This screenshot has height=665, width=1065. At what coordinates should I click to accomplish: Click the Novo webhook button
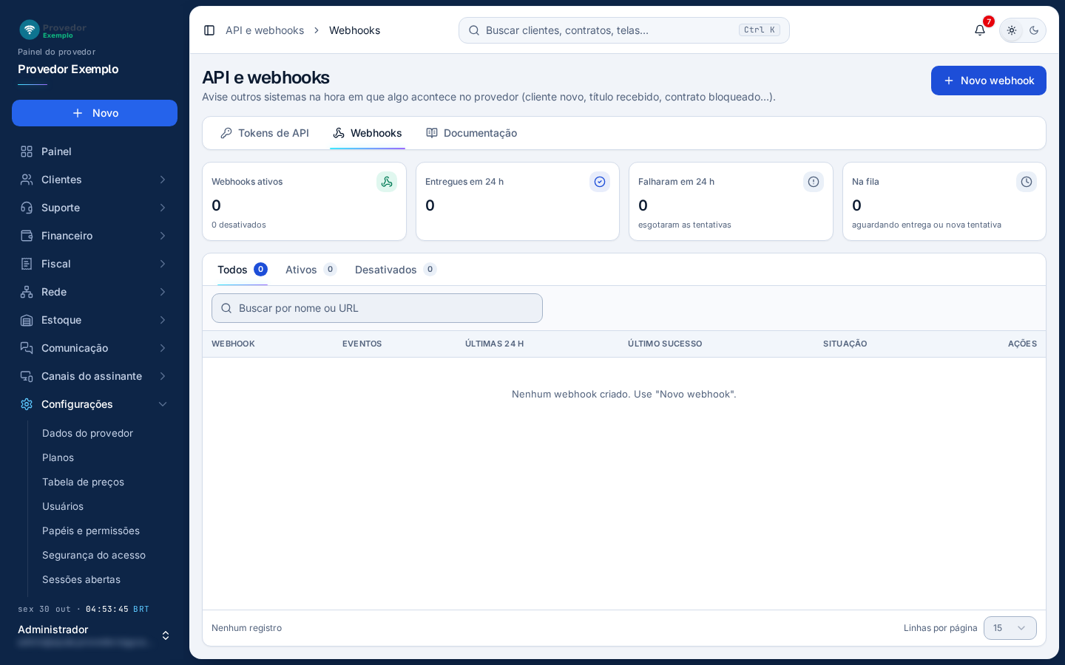pos(989,81)
